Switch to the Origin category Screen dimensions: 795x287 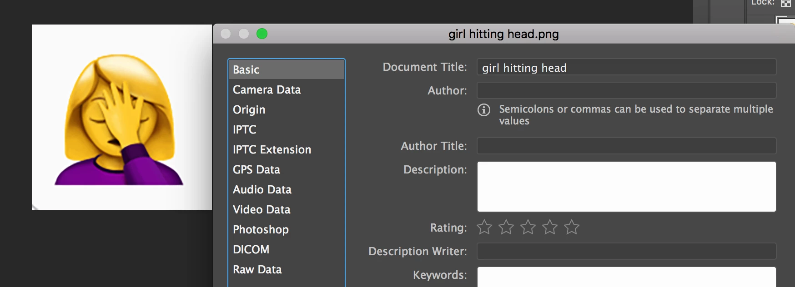pos(286,109)
